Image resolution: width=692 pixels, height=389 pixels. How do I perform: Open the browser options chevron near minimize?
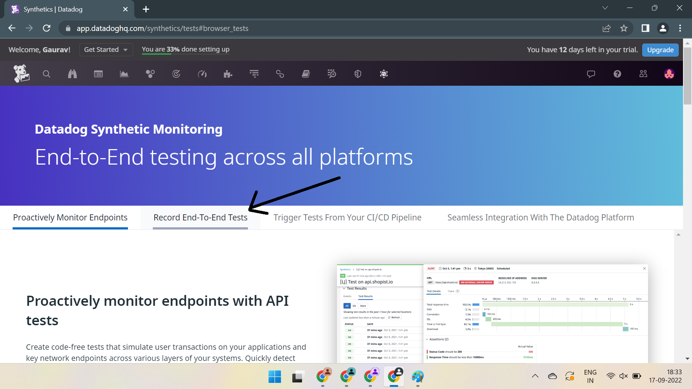coord(605,8)
